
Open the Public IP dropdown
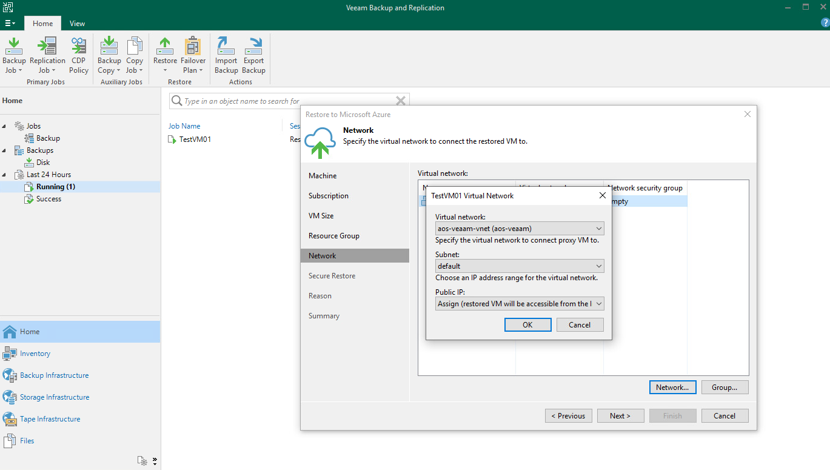click(520, 304)
